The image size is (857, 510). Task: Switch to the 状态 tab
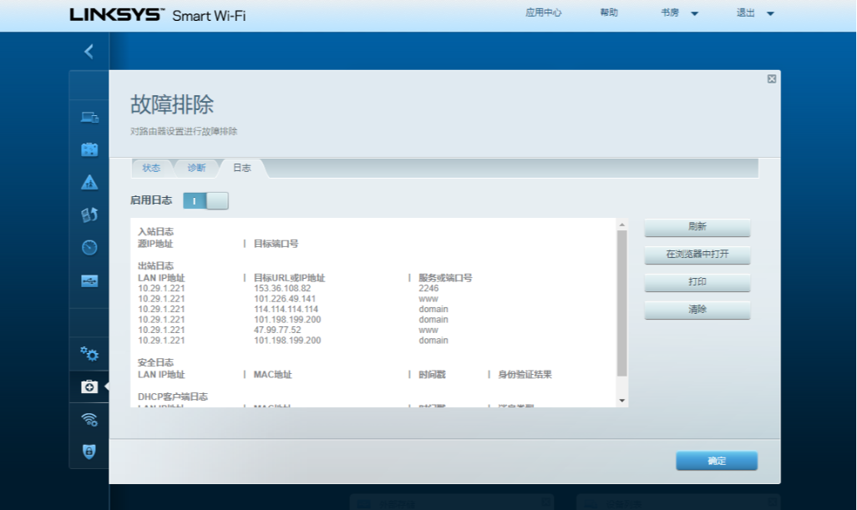tap(151, 168)
